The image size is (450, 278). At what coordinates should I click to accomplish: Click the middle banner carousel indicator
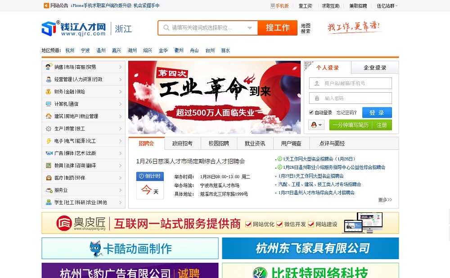(x=279, y=130)
